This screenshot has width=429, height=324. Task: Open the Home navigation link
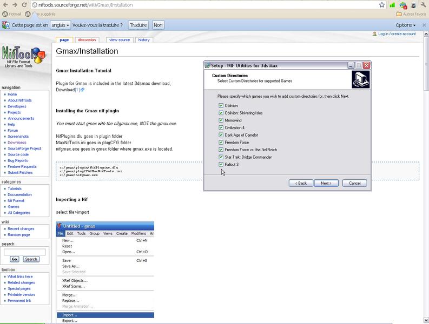point(12,94)
